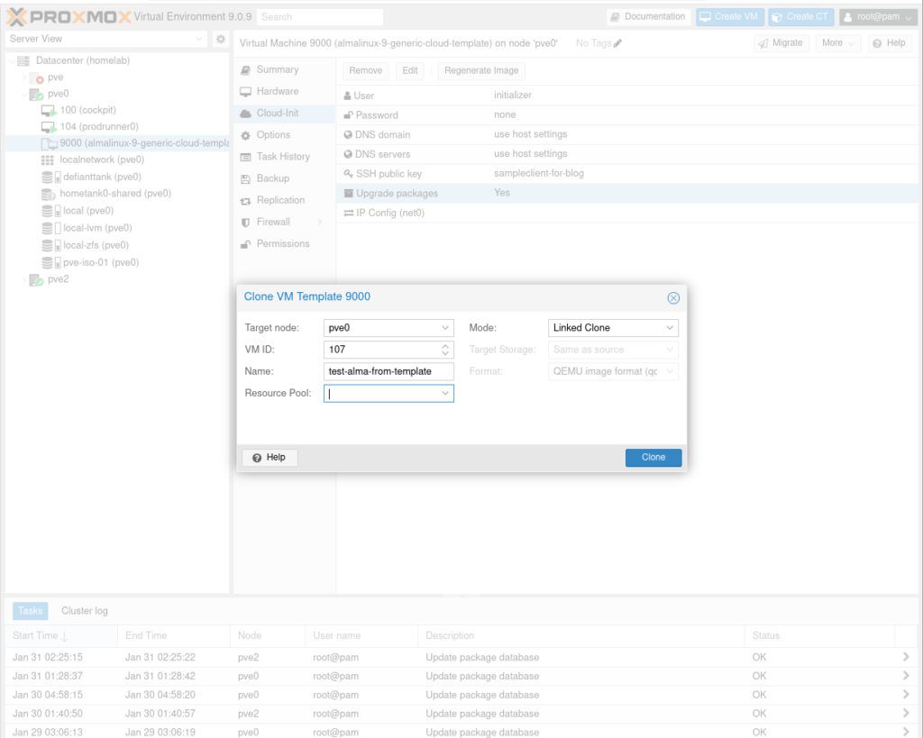
Task: Open the Hardware section of VM
Action: coord(277,91)
